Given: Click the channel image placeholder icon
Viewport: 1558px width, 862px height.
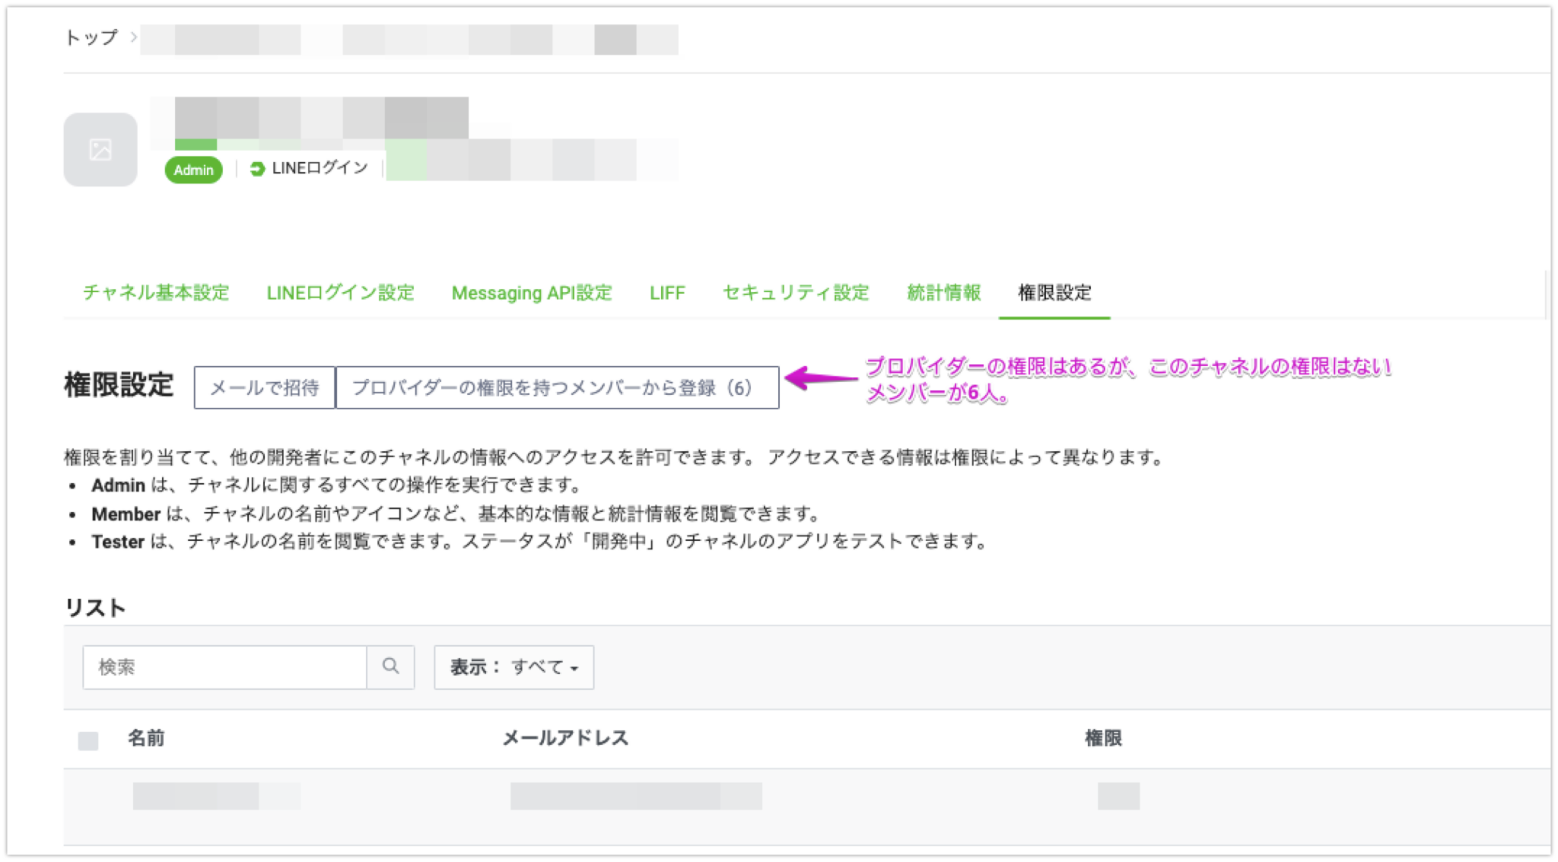Looking at the screenshot, I should [x=100, y=149].
